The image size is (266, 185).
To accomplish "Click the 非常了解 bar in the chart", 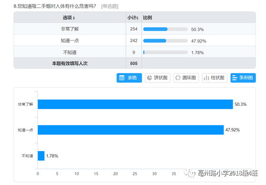I will click(135, 104).
